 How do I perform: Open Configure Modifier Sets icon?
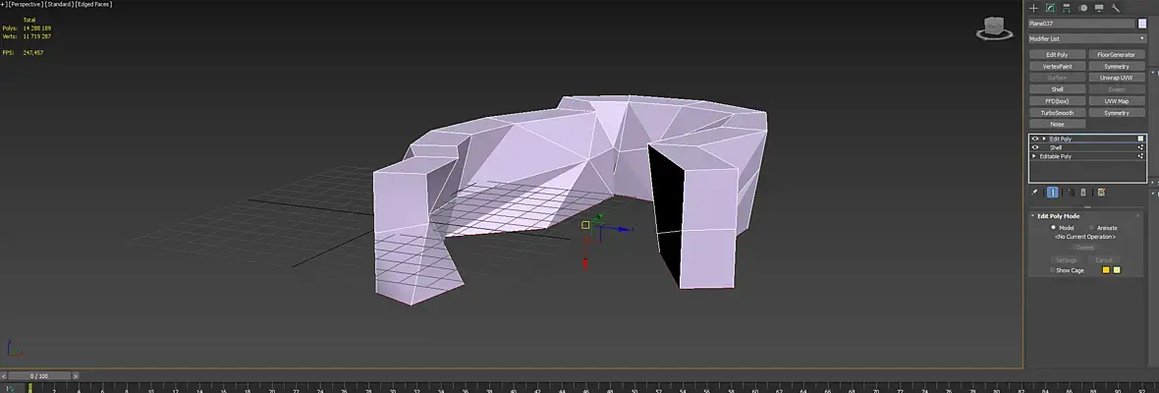tap(1101, 192)
